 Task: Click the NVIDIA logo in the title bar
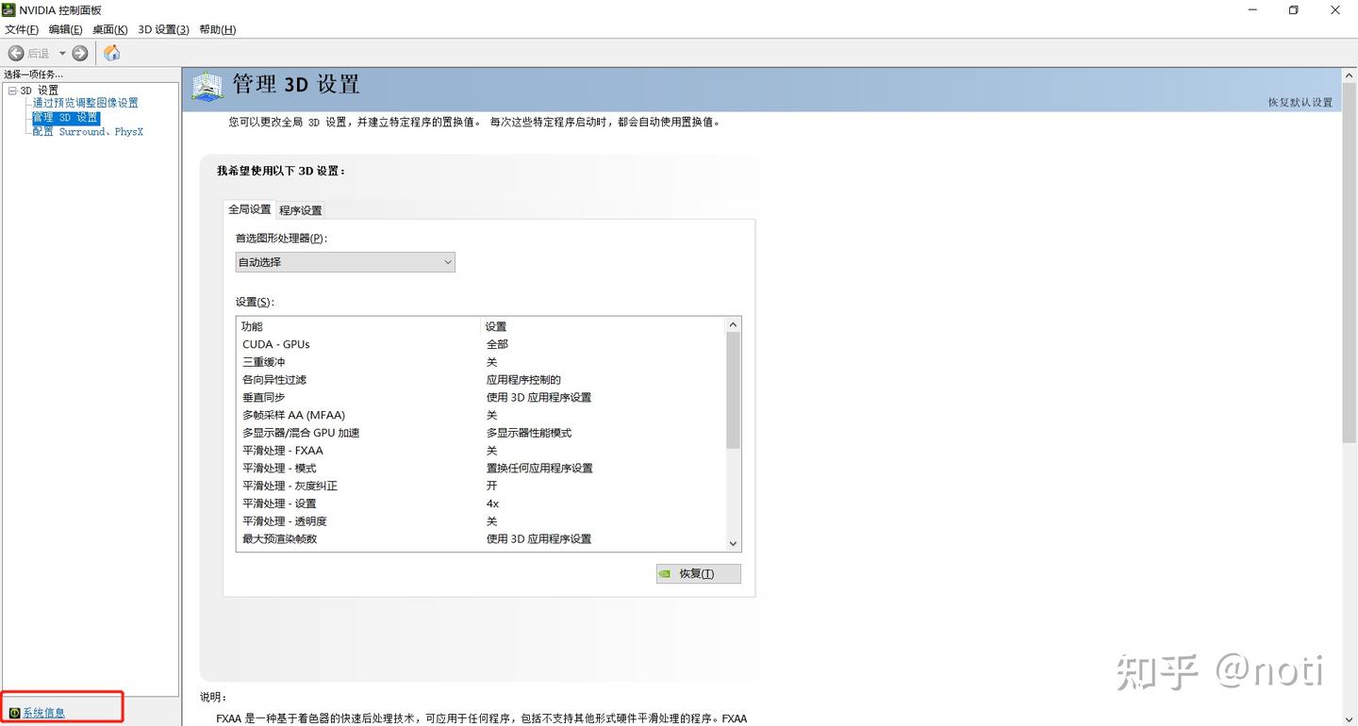tap(9, 10)
